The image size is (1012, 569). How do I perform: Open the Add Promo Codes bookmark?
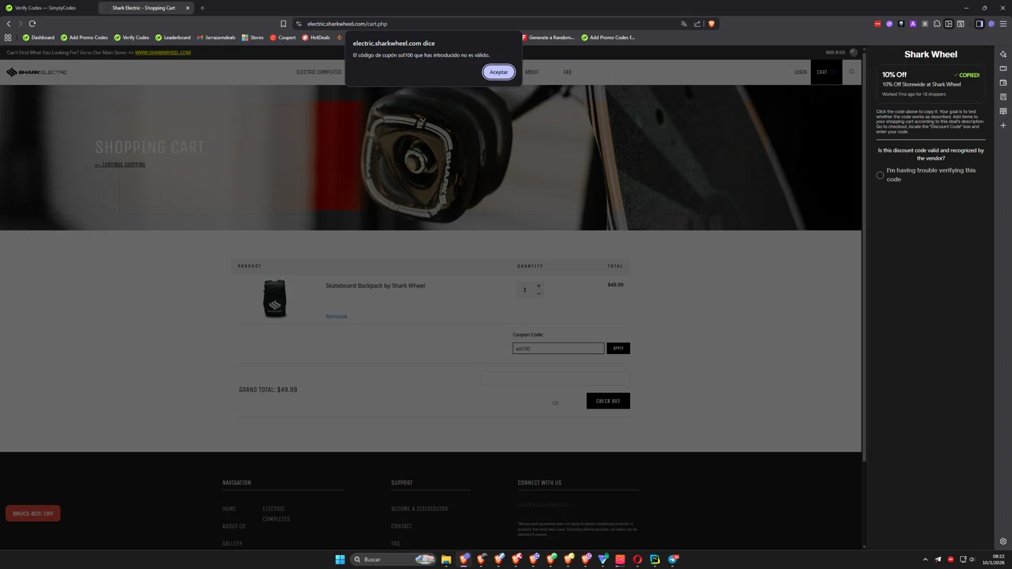[84, 38]
